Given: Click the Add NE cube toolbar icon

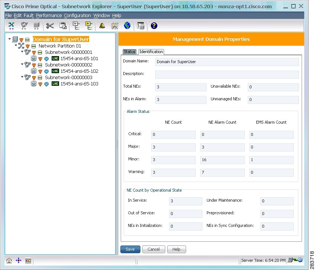Looking at the screenshot, I should (x=36, y=26).
